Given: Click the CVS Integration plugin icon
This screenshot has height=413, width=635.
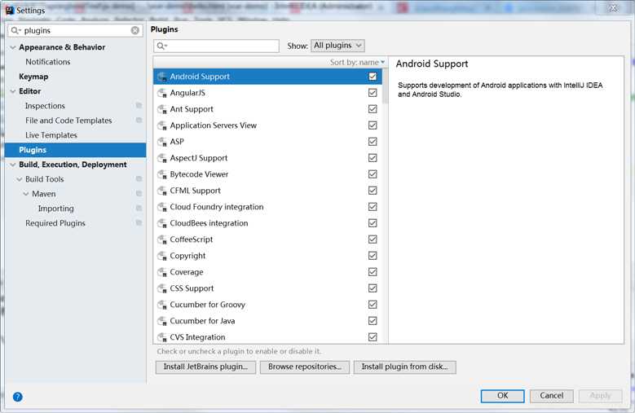Looking at the screenshot, I should (x=162, y=337).
